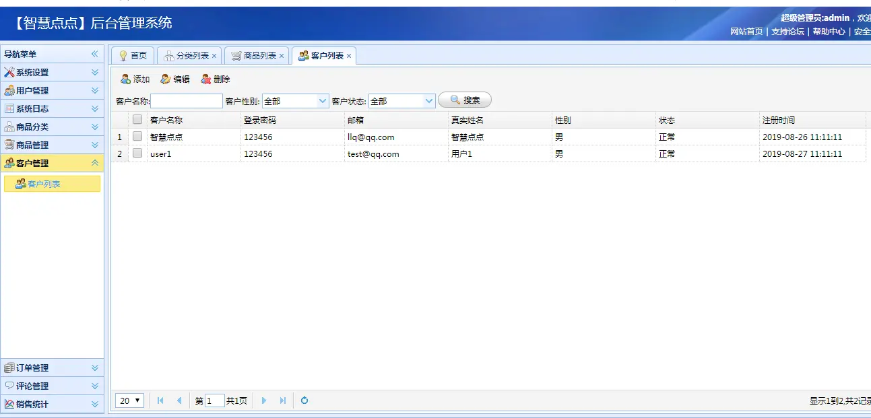This screenshot has width=871, height=418.
Task: Check the user1 row checkbox
Action: (x=137, y=153)
